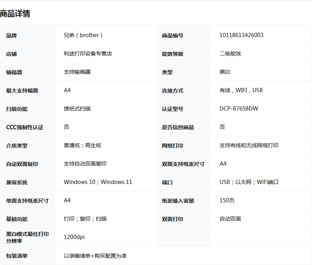Select the 包装清单 label

(x=17, y=256)
